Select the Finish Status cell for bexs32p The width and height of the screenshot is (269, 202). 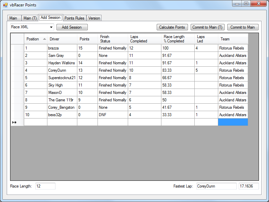(x=113, y=115)
